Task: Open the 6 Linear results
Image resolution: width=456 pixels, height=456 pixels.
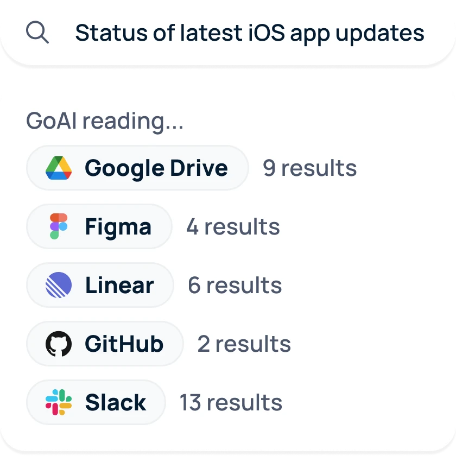Action: click(x=234, y=284)
